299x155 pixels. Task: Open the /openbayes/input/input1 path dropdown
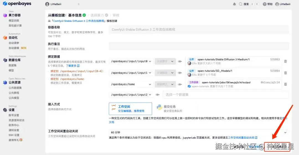pos(131,73)
